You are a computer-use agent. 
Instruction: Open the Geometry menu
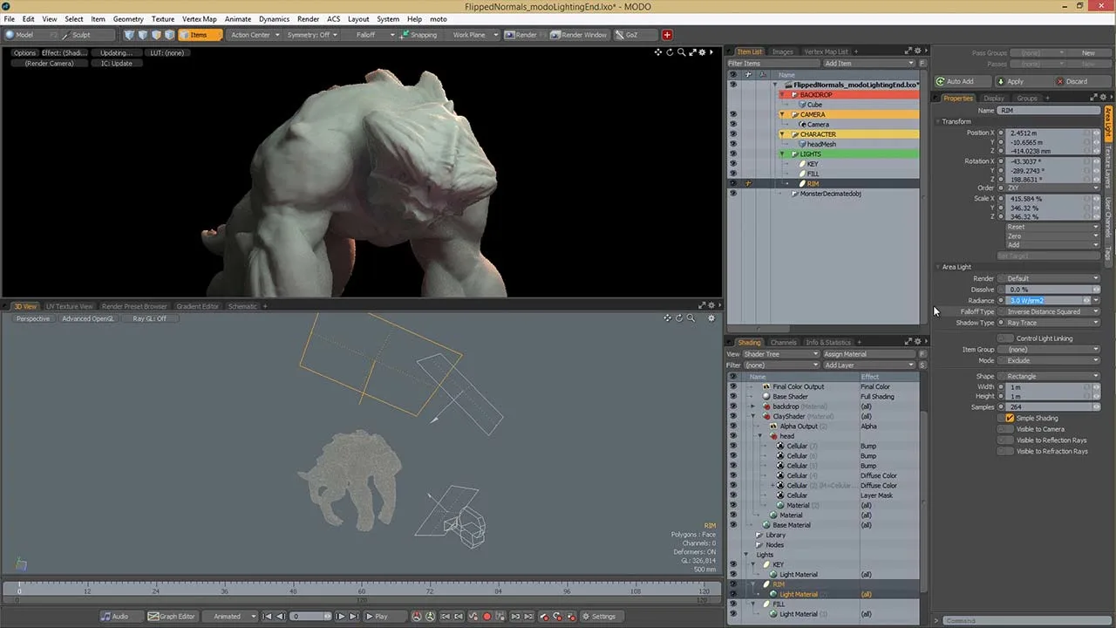[128, 19]
